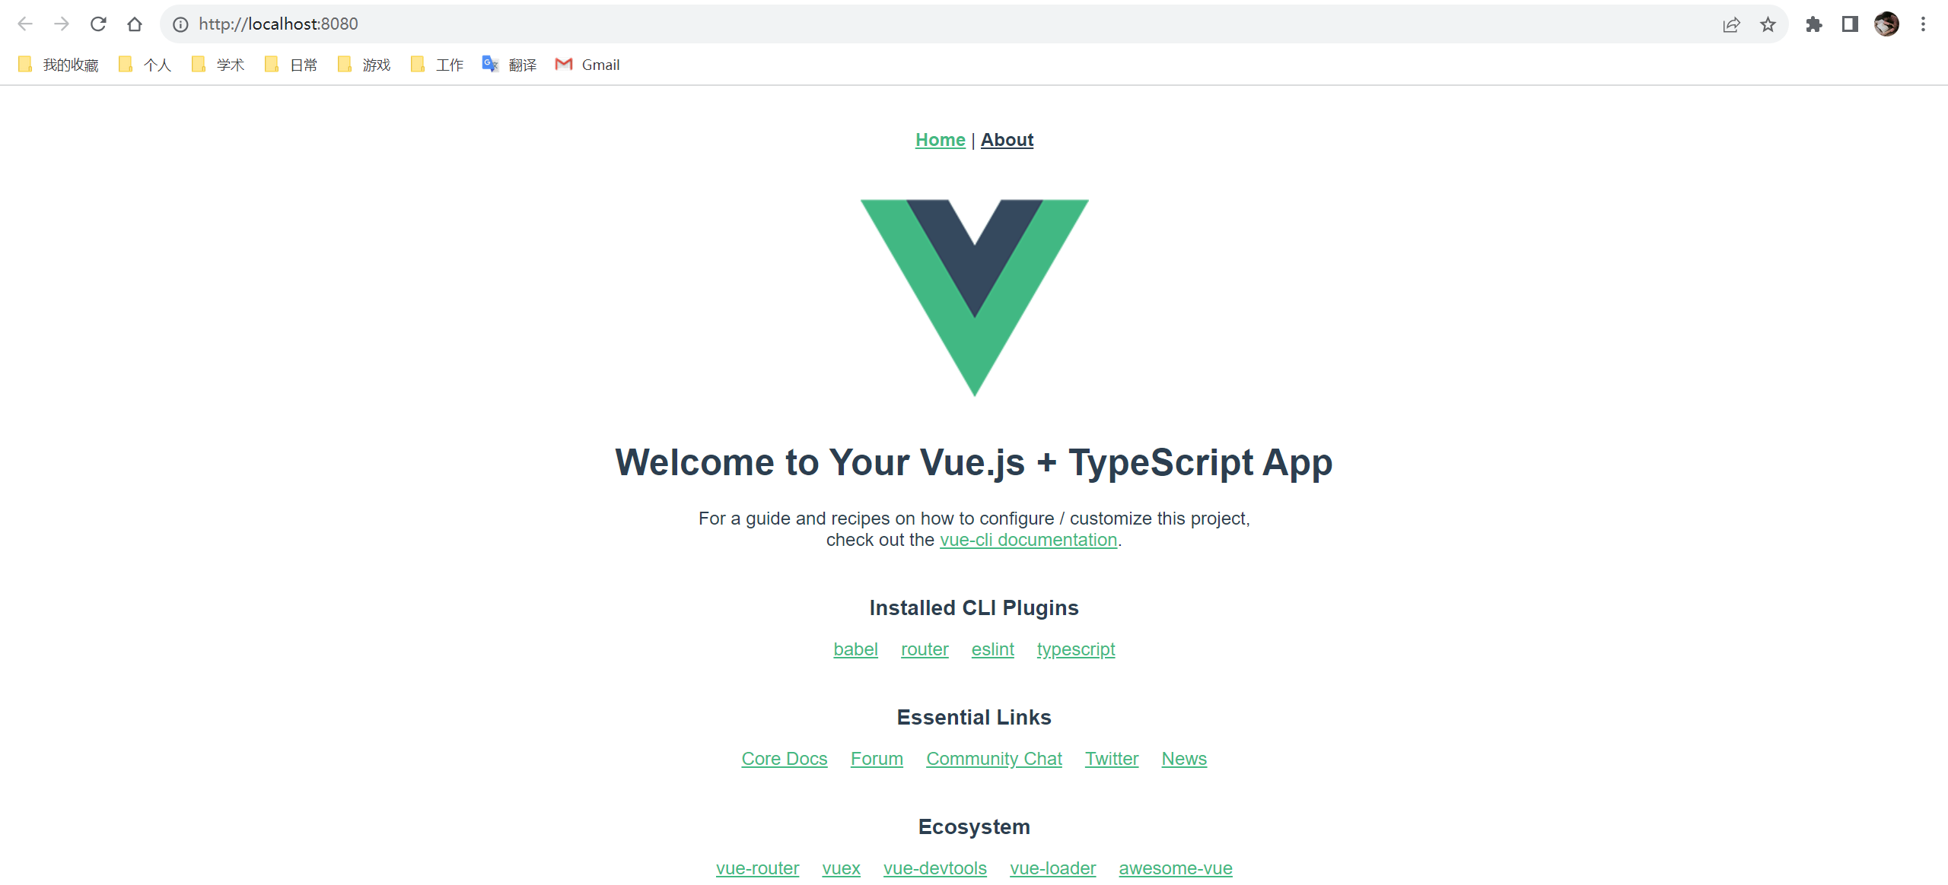Image resolution: width=1948 pixels, height=885 pixels.
Task: Open the Twitter link
Action: coord(1112,759)
